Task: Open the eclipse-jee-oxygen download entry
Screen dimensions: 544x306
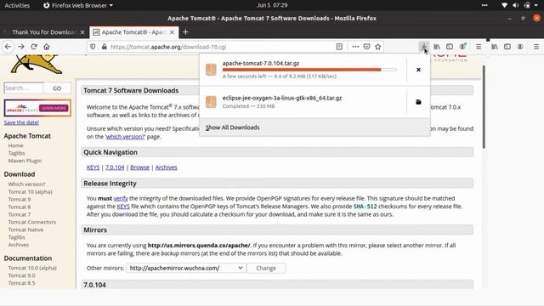Action: click(x=303, y=102)
